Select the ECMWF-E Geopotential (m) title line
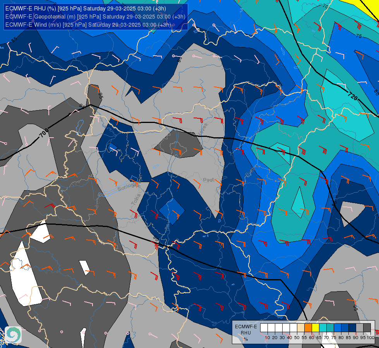The width and height of the screenshot is (379, 348). (x=95, y=16)
